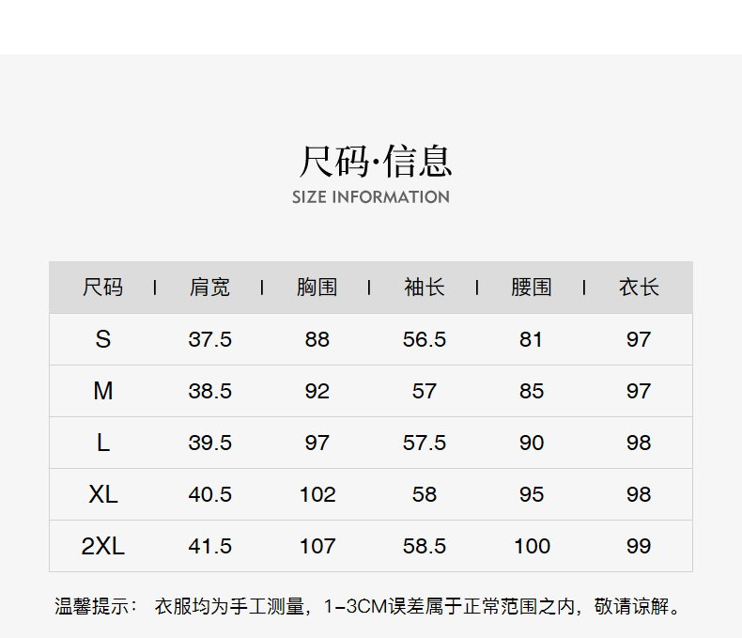Screen dimensions: 742x638
Task: Click shoulder width value 37.5
Action: 209,339
